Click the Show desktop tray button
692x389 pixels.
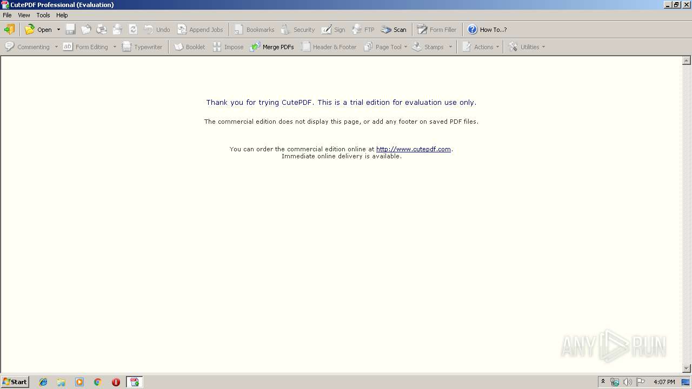coord(686,382)
